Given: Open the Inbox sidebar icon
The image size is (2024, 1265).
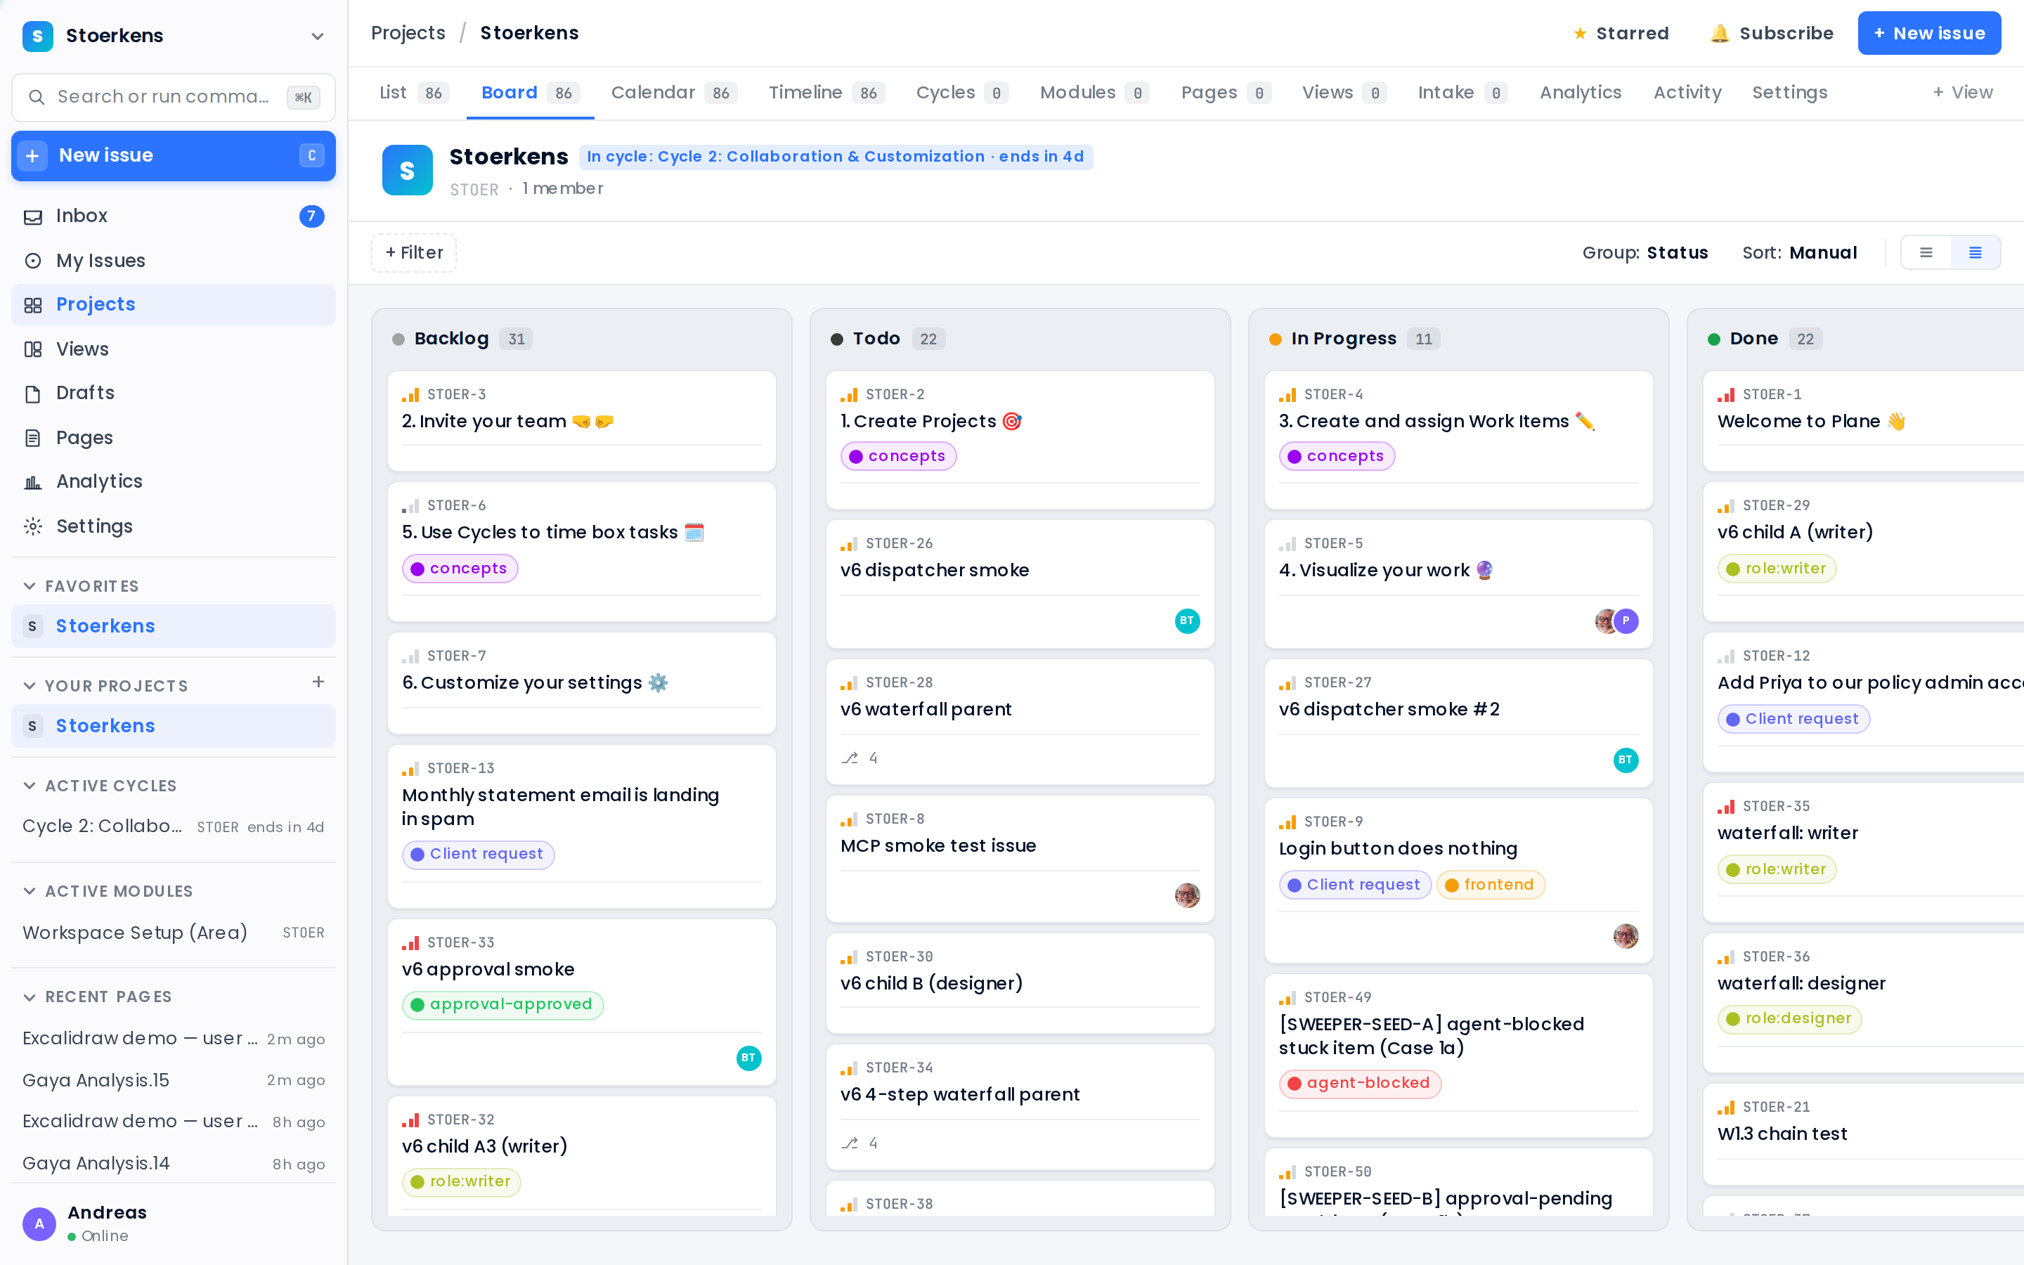Looking at the screenshot, I should 32,216.
